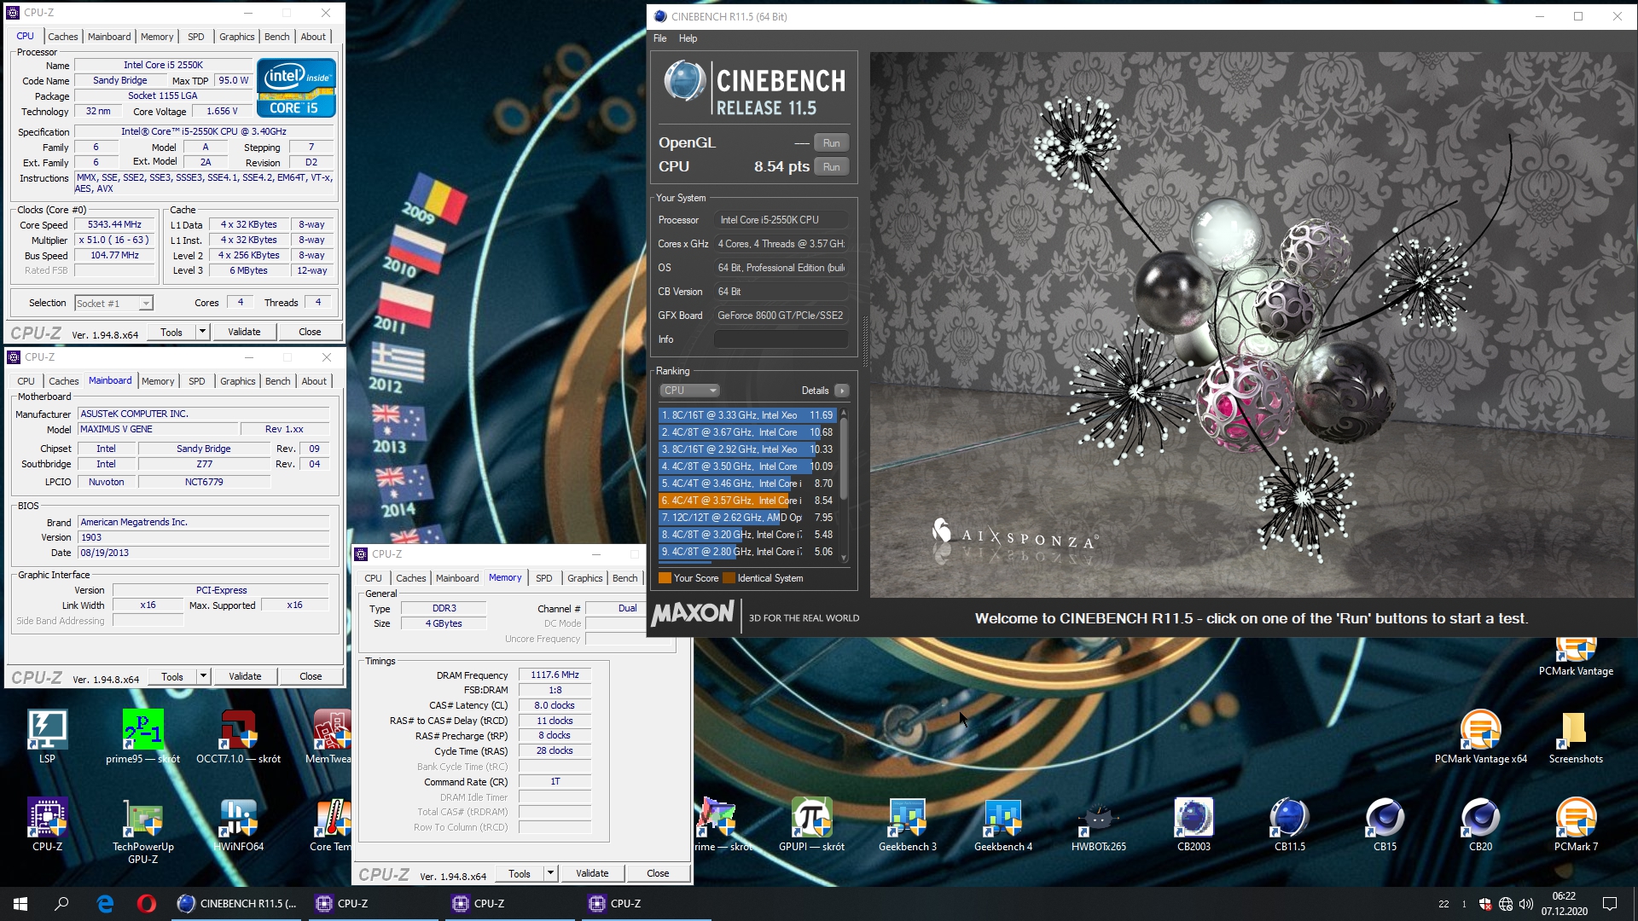Launch the PCMark 7 desktop icon
This screenshot has width=1638, height=921.
[1576, 825]
